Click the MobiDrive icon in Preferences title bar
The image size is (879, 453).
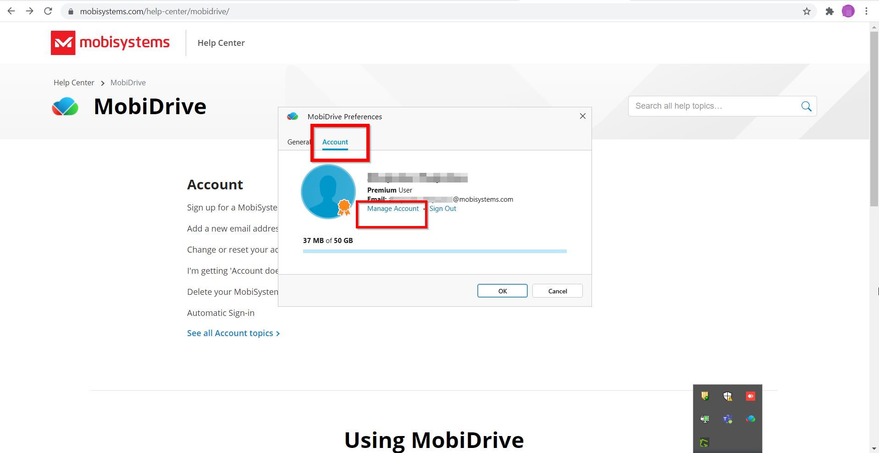293,116
